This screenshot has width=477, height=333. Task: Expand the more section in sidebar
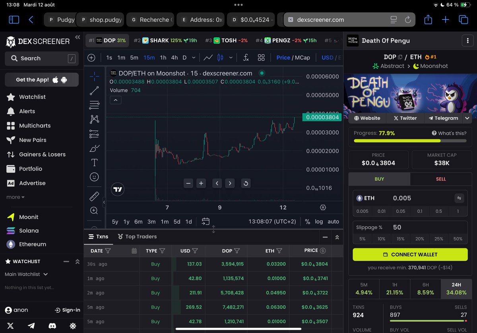pyautogui.click(x=15, y=197)
